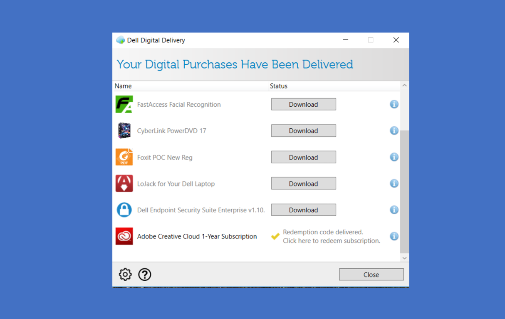Open info for Adobe Creative Cloud subscription
The image size is (505, 319).
(x=394, y=236)
